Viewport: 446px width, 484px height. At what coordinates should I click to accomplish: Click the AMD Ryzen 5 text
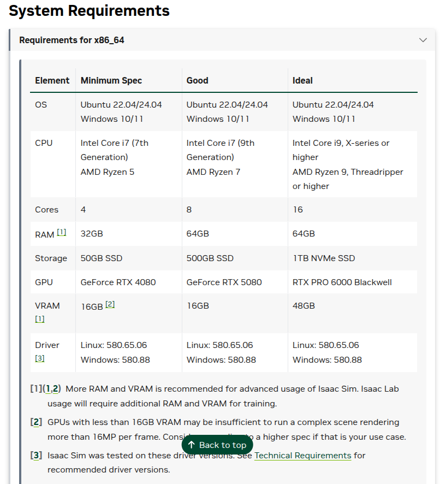click(x=108, y=172)
